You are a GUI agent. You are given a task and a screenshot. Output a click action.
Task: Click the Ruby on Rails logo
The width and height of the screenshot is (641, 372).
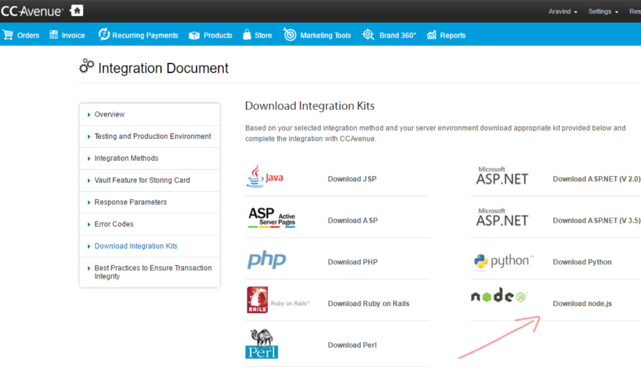click(278, 300)
